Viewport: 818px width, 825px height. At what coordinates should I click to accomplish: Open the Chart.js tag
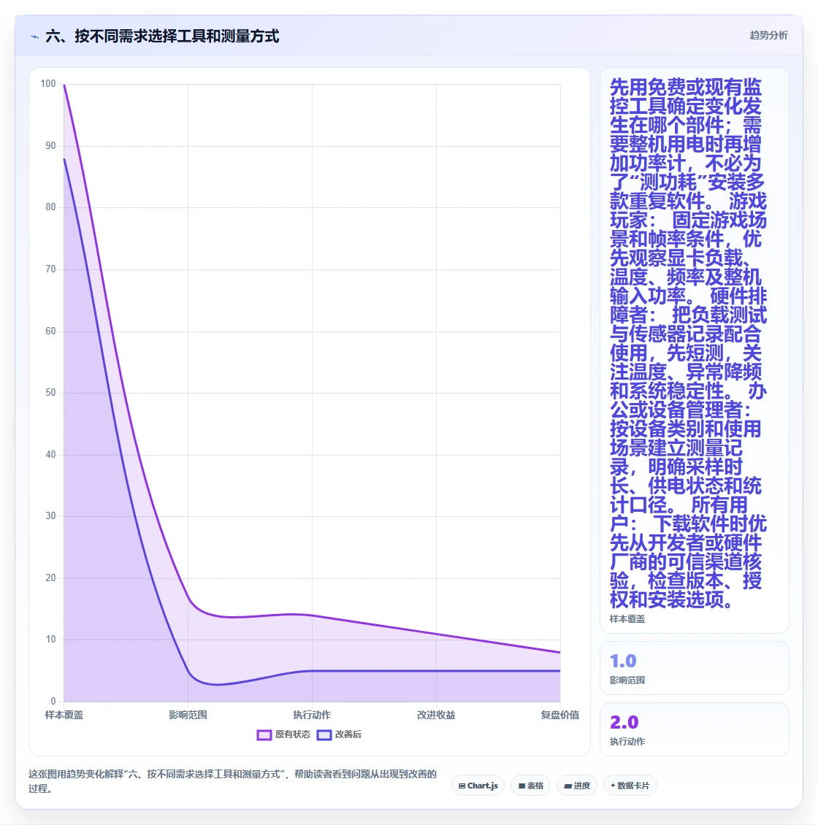(478, 786)
